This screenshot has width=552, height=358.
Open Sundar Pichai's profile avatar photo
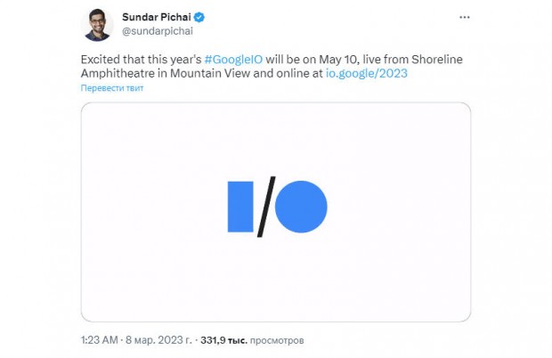click(97, 25)
